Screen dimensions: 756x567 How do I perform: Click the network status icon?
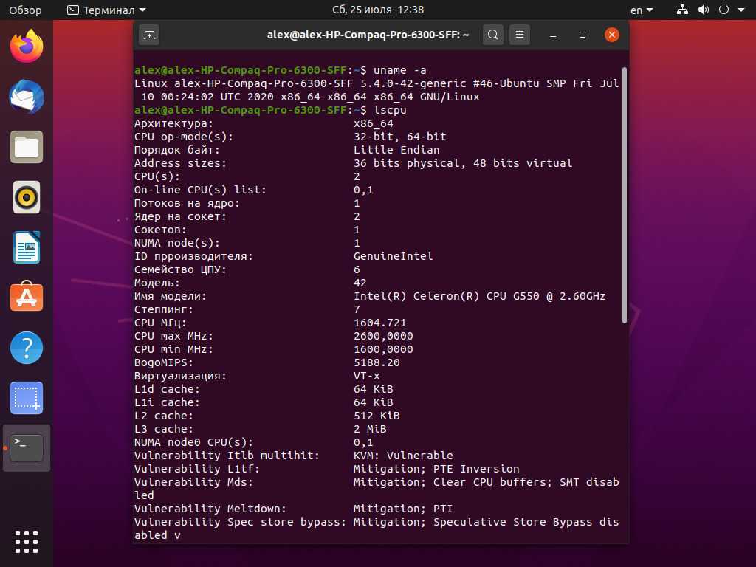coord(682,10)
